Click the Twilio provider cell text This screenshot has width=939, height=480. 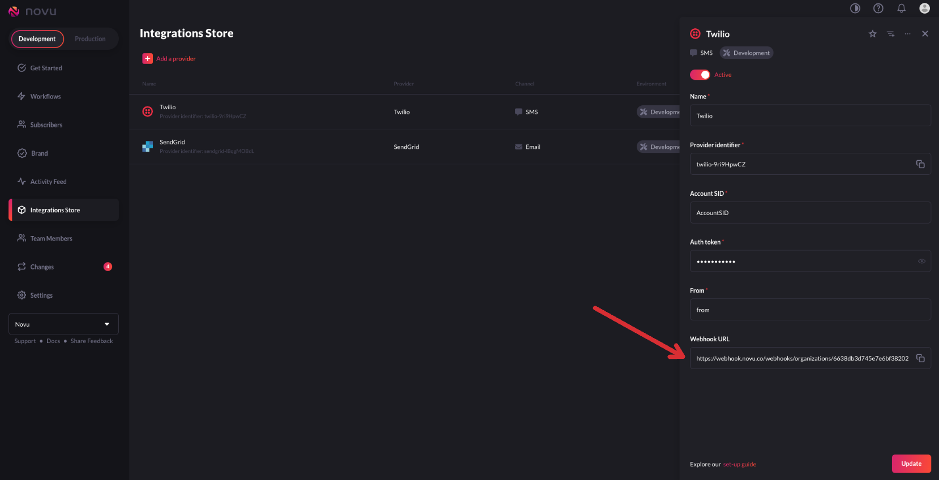402,112
